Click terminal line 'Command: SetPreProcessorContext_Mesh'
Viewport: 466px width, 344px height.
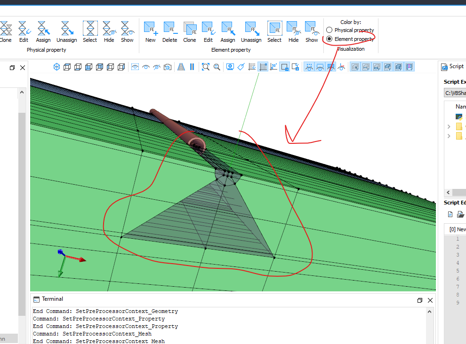pyautogui.click(x=92, y=334)
